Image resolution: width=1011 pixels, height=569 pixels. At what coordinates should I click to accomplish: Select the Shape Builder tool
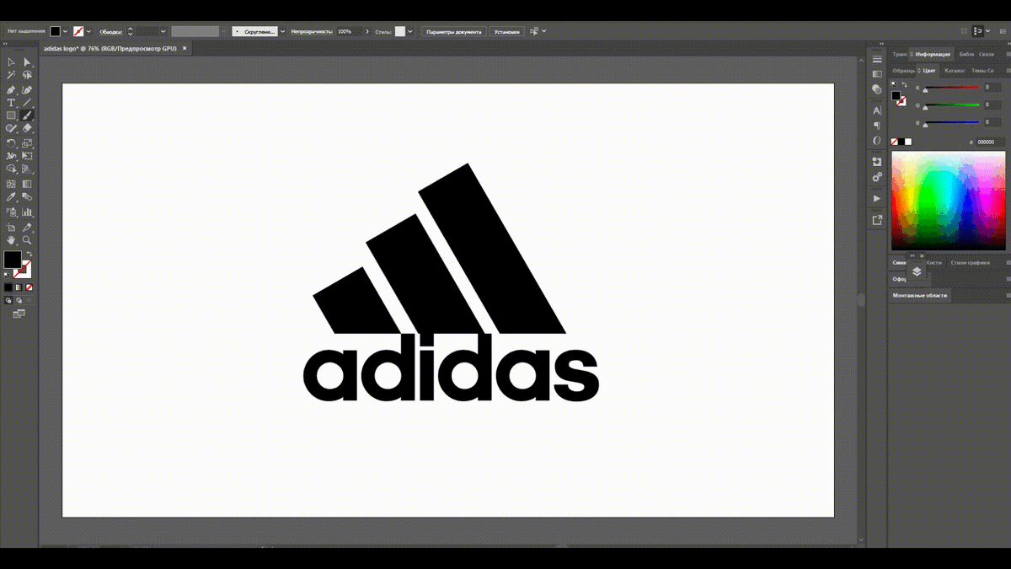[11, 169]
